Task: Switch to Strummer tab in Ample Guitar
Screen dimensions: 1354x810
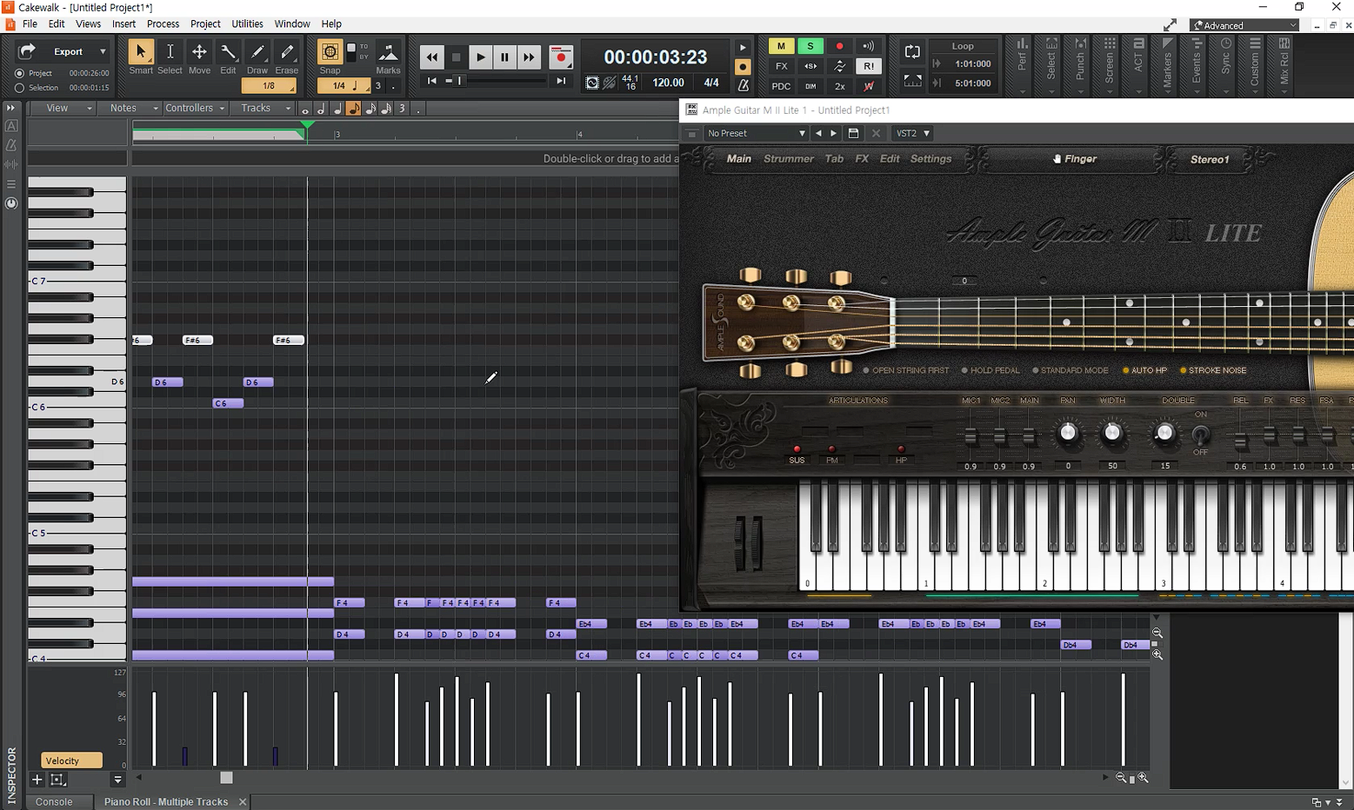Action: (x=788, y=159)
